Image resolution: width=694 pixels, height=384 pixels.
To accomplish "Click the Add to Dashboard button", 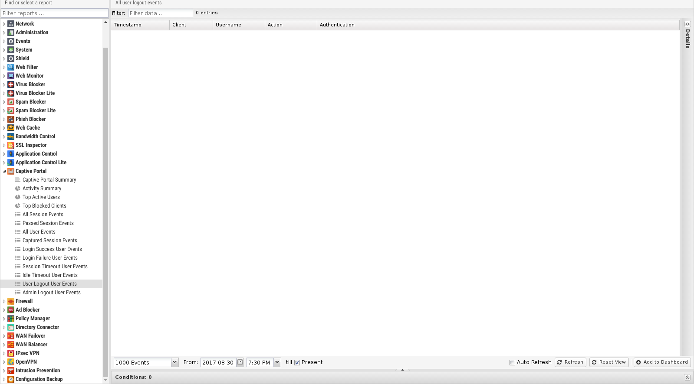I will (x=662, y=362).
